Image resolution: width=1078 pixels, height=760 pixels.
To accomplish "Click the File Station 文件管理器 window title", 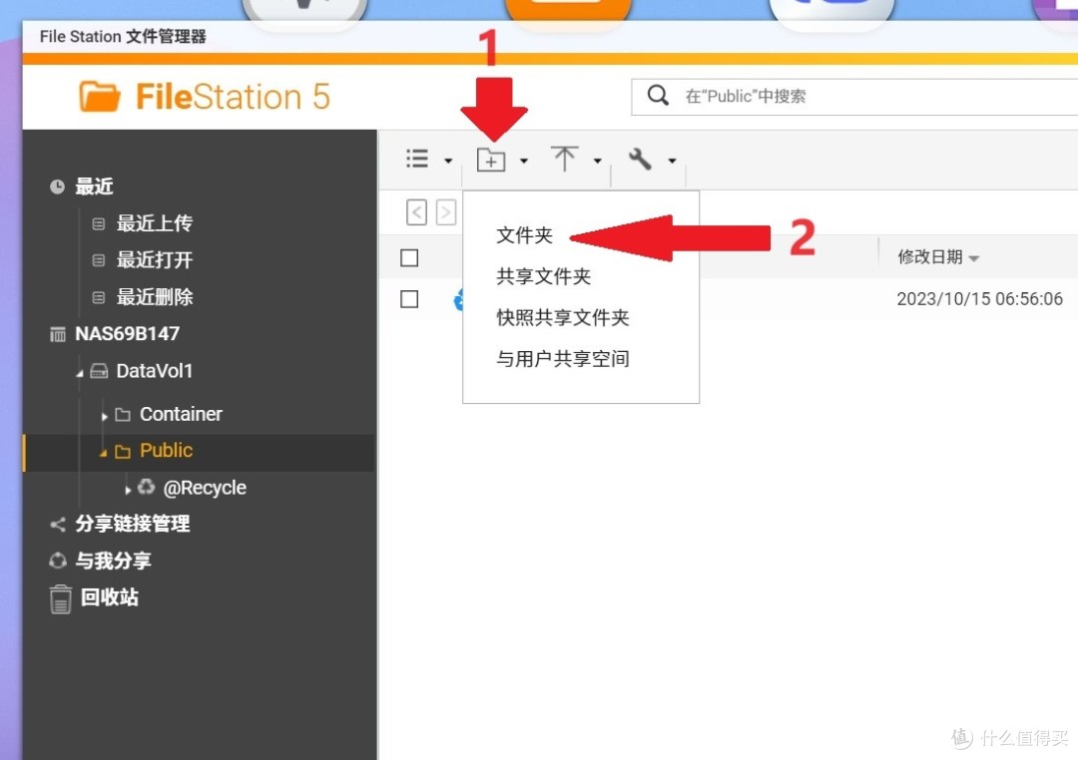I will 123,37.
